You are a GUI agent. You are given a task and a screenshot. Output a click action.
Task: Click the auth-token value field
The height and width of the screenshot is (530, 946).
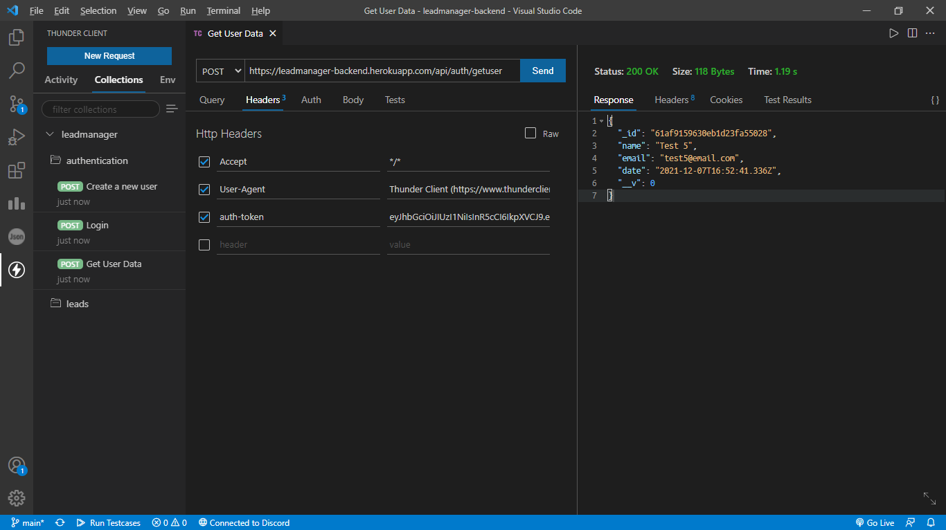pyautogui.click(x=468, y=217)
